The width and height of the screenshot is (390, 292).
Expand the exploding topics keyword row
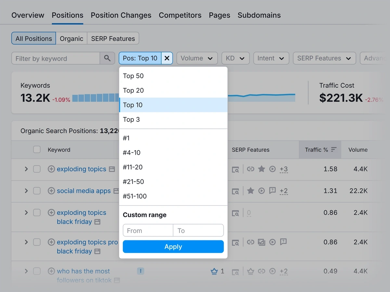click(x=26, y=169)
